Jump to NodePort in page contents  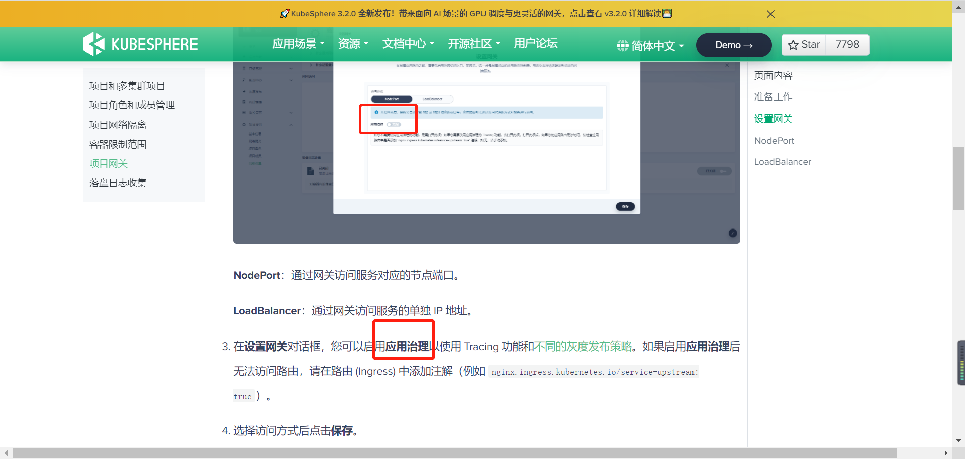coord(774,141)
